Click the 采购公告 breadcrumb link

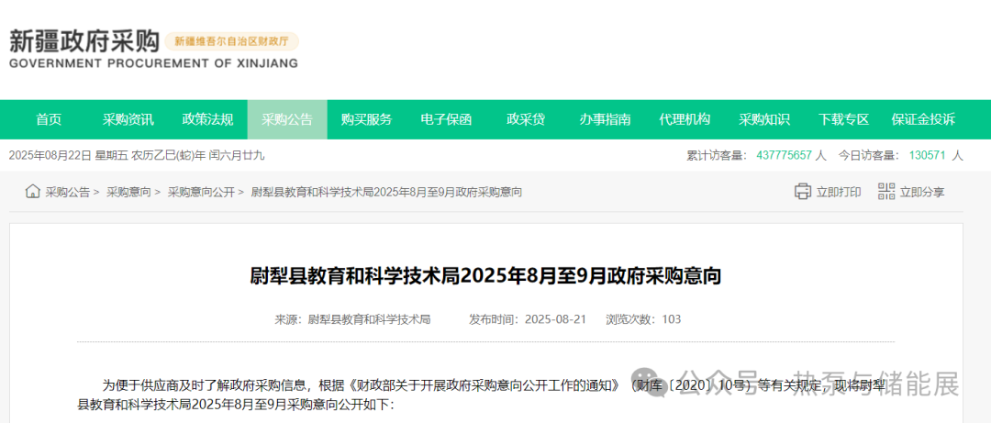(68, 192)
